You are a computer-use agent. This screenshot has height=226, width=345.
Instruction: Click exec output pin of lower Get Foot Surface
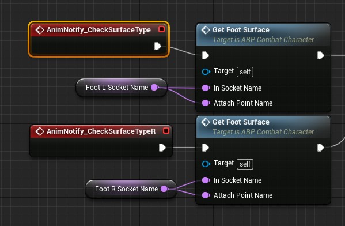(321, 148)
